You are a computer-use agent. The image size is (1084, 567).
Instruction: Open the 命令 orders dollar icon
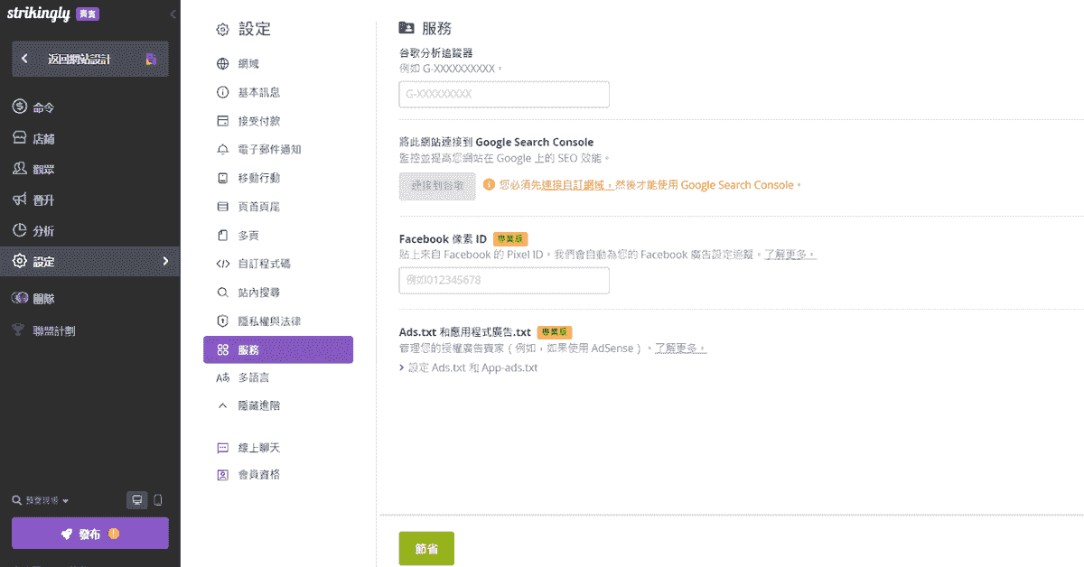click(x=19, y=107)
